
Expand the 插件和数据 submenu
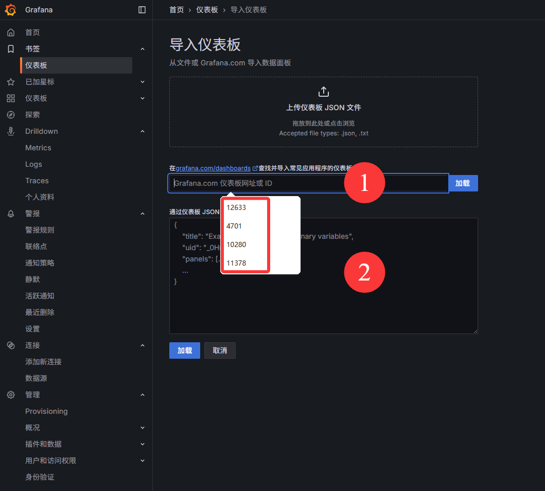pyautogui.click(x=143, y=444)
